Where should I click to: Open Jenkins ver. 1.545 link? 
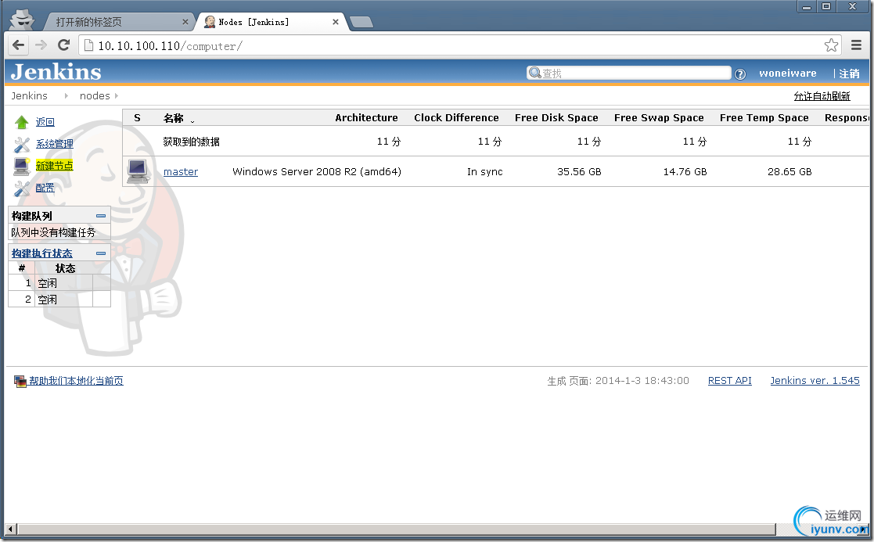(815, 380)
